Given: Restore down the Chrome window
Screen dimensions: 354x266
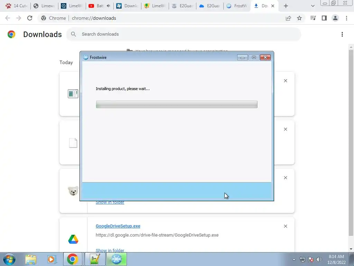Looking at the screenshot, I should tap(334, 3).
